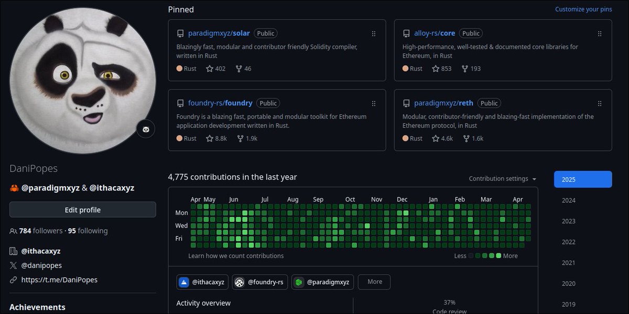Open the alloy-rs/core repository link
Image resolution: width=629 pixels, height=314 pixels.
pyautogui.click(x=435, y=33)
